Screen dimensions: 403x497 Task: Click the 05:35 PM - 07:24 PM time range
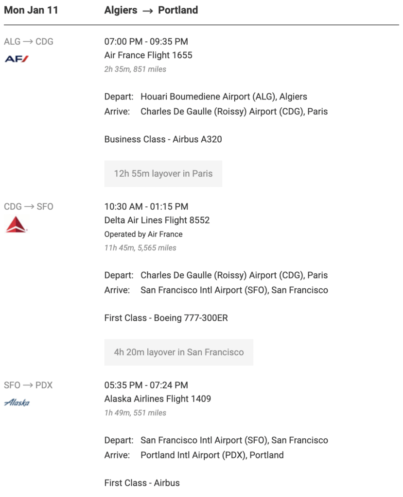click(x=146, y=385)
